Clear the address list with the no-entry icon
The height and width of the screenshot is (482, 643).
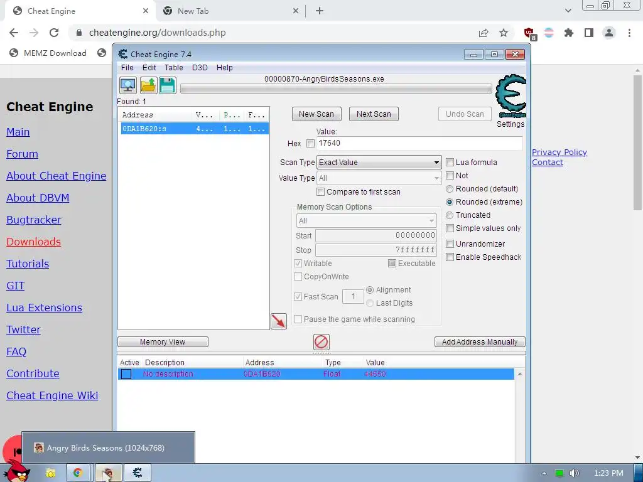pyautogui.click(x=321, y=341)
